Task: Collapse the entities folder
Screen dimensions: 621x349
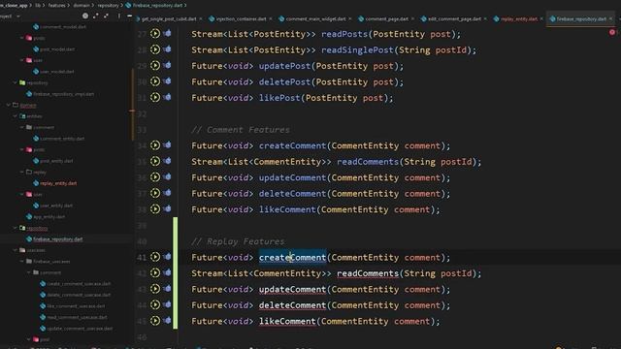Action: point(16,116)
